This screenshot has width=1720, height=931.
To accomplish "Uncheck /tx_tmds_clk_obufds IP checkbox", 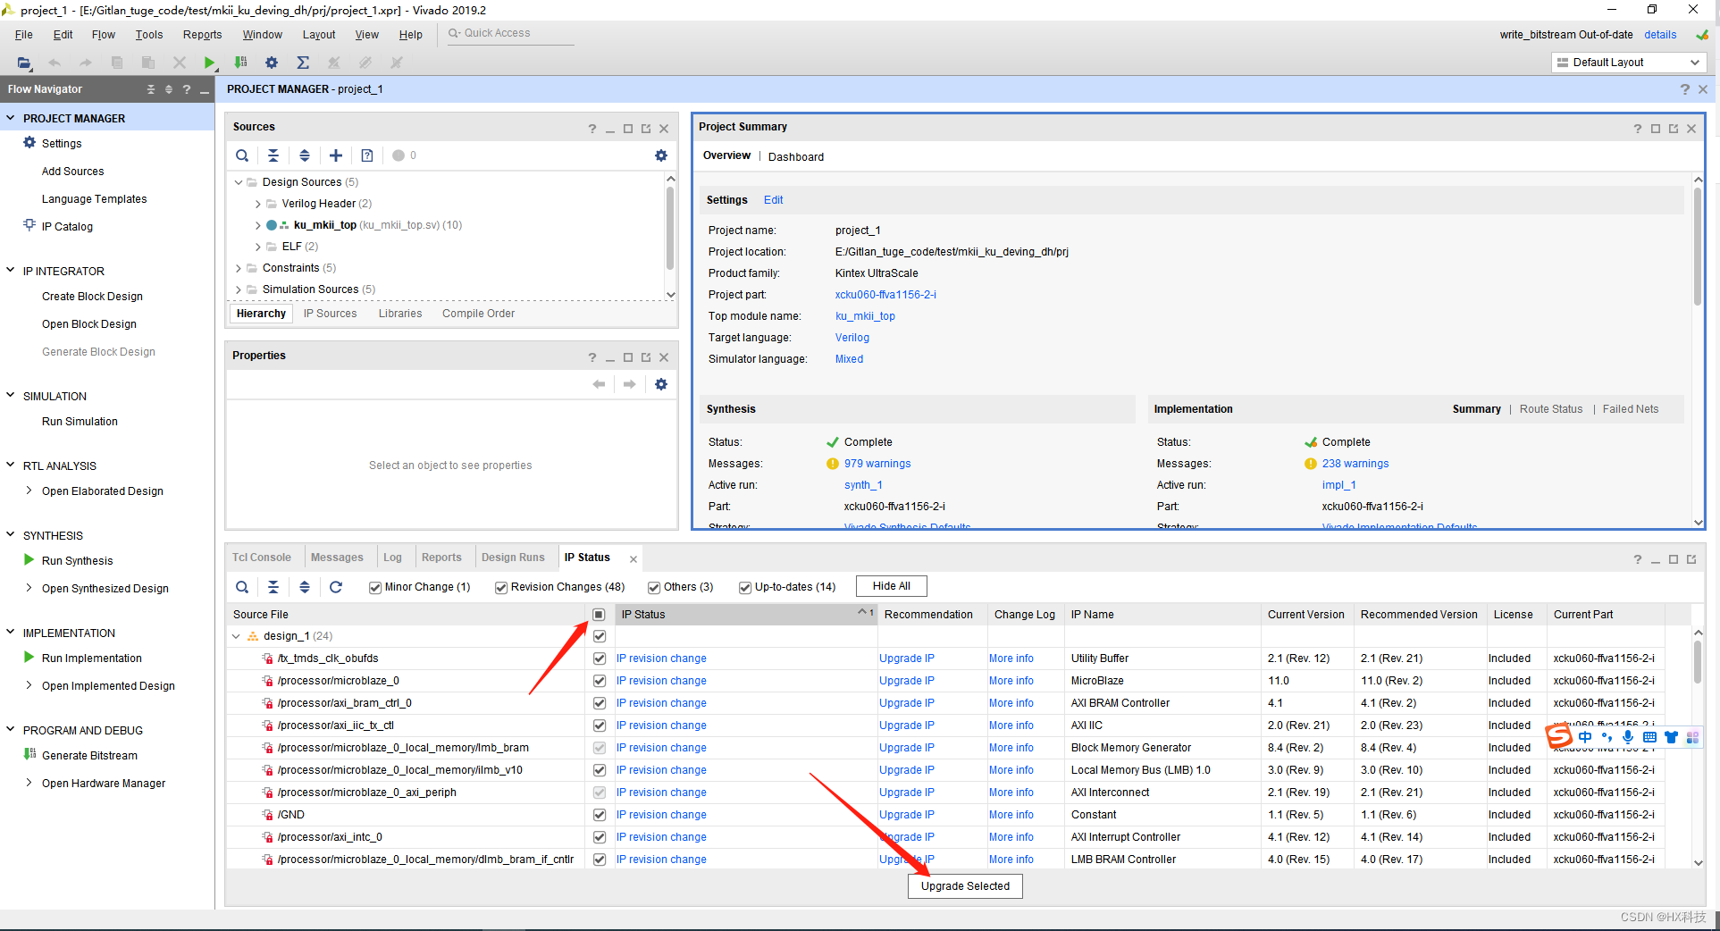I will click(600, 658).
